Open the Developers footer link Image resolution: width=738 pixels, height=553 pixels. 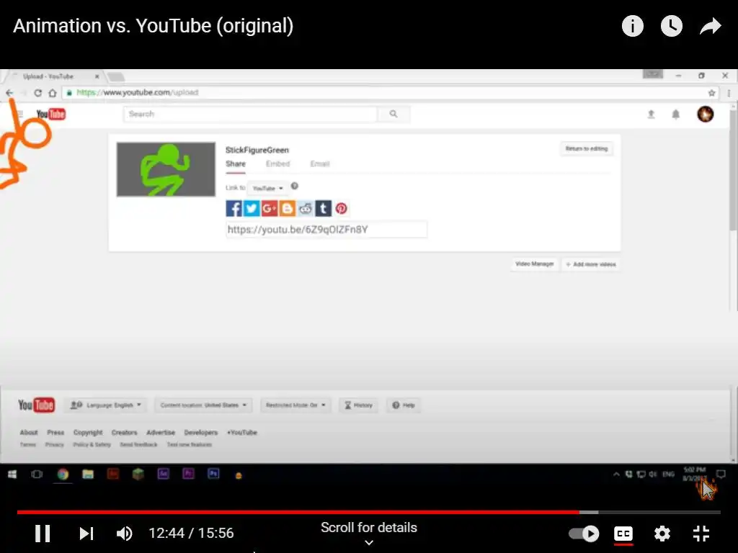pos(201,432)
